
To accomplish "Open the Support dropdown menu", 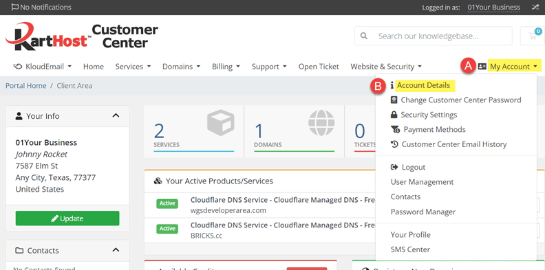I will [x=269, y=66].
